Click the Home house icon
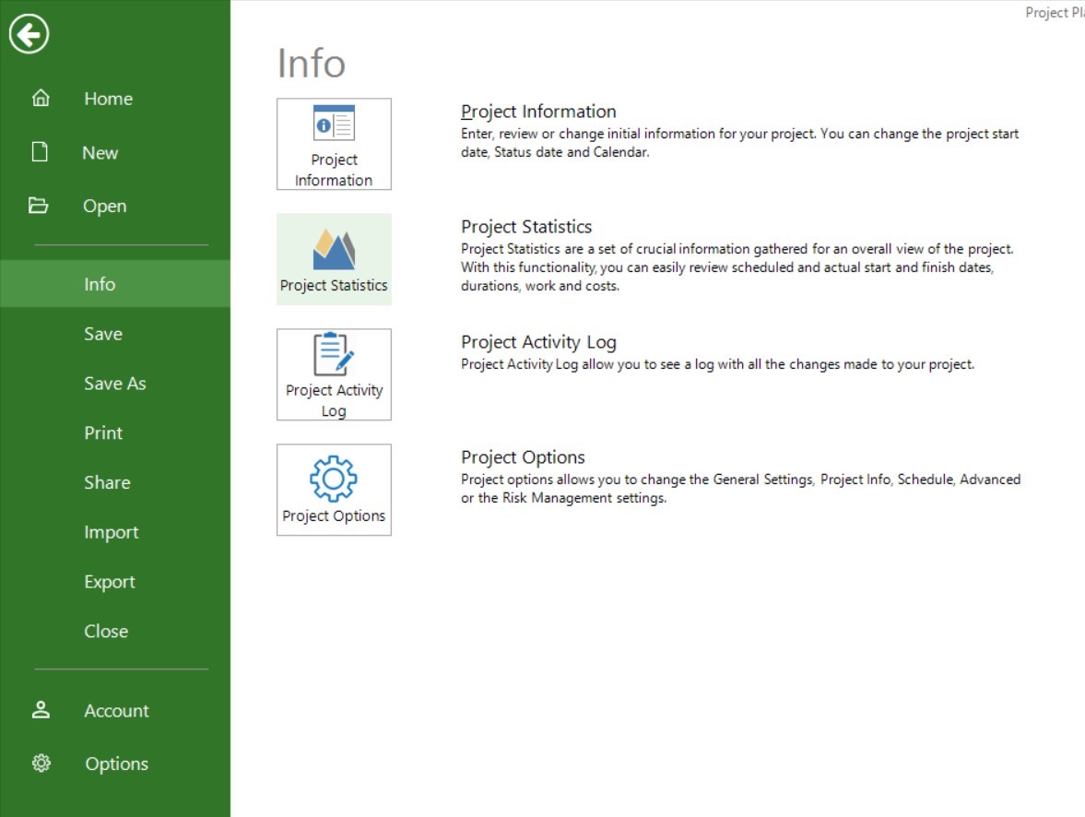This screenshot has height=817, width=1085. click(41, 99)
